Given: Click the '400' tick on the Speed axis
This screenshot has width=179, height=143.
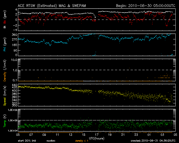Looking at the screenshot, I should point(15,91).
